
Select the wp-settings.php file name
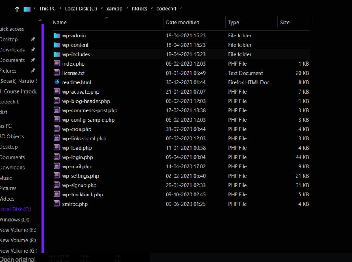[80, 176]
